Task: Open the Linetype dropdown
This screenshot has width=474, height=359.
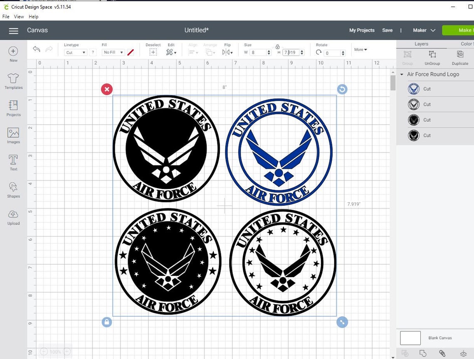Action: (x=75, y=52)
